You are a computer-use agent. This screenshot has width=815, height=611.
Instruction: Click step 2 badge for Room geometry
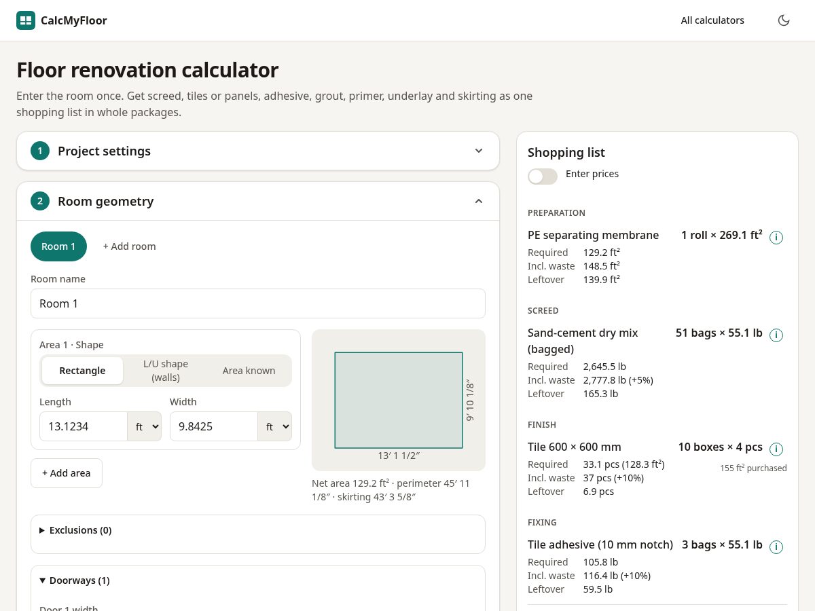point(40,201)
